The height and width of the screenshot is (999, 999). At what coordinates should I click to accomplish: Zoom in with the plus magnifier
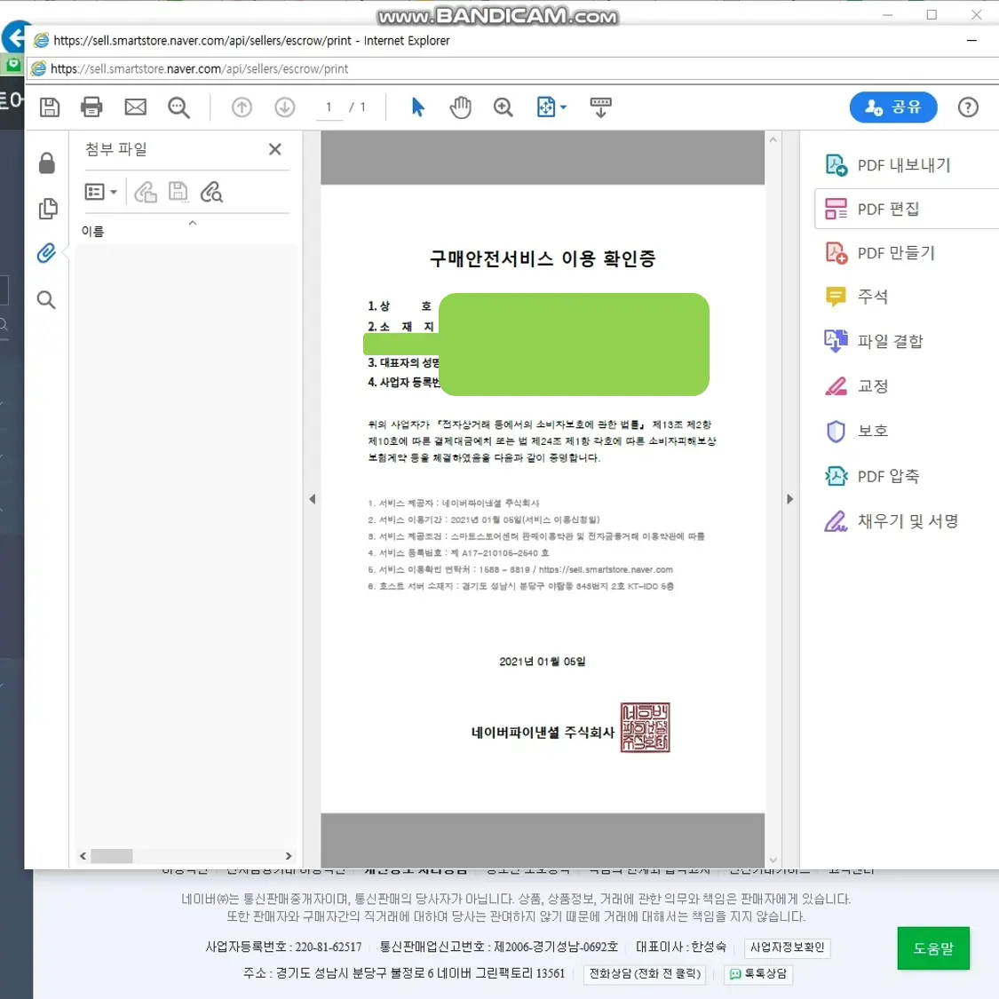tap(503, 107)
